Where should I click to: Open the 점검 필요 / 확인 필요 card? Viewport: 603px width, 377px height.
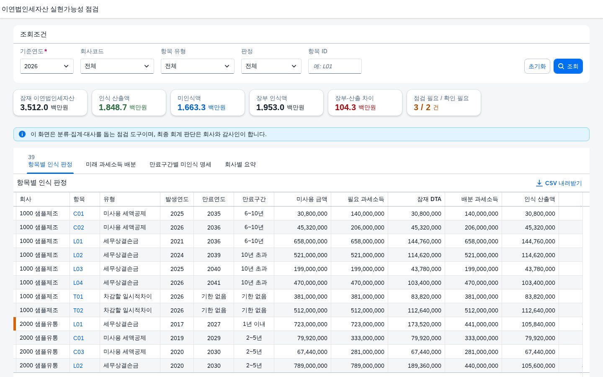tap(444, 103)
